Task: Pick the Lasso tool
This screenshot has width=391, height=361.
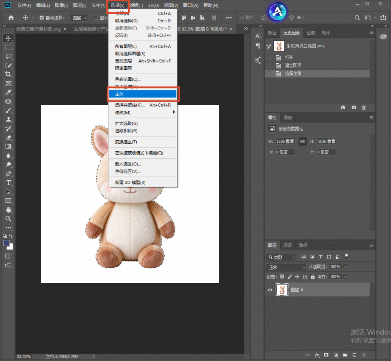Action: (x=8, y=56)
